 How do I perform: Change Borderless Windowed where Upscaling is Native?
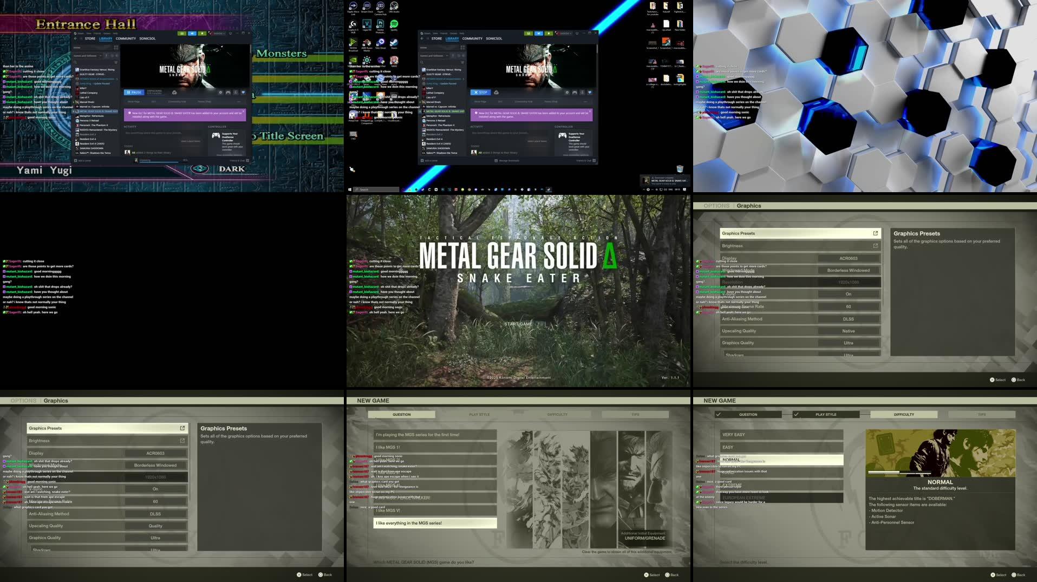[x=848, y=270]
